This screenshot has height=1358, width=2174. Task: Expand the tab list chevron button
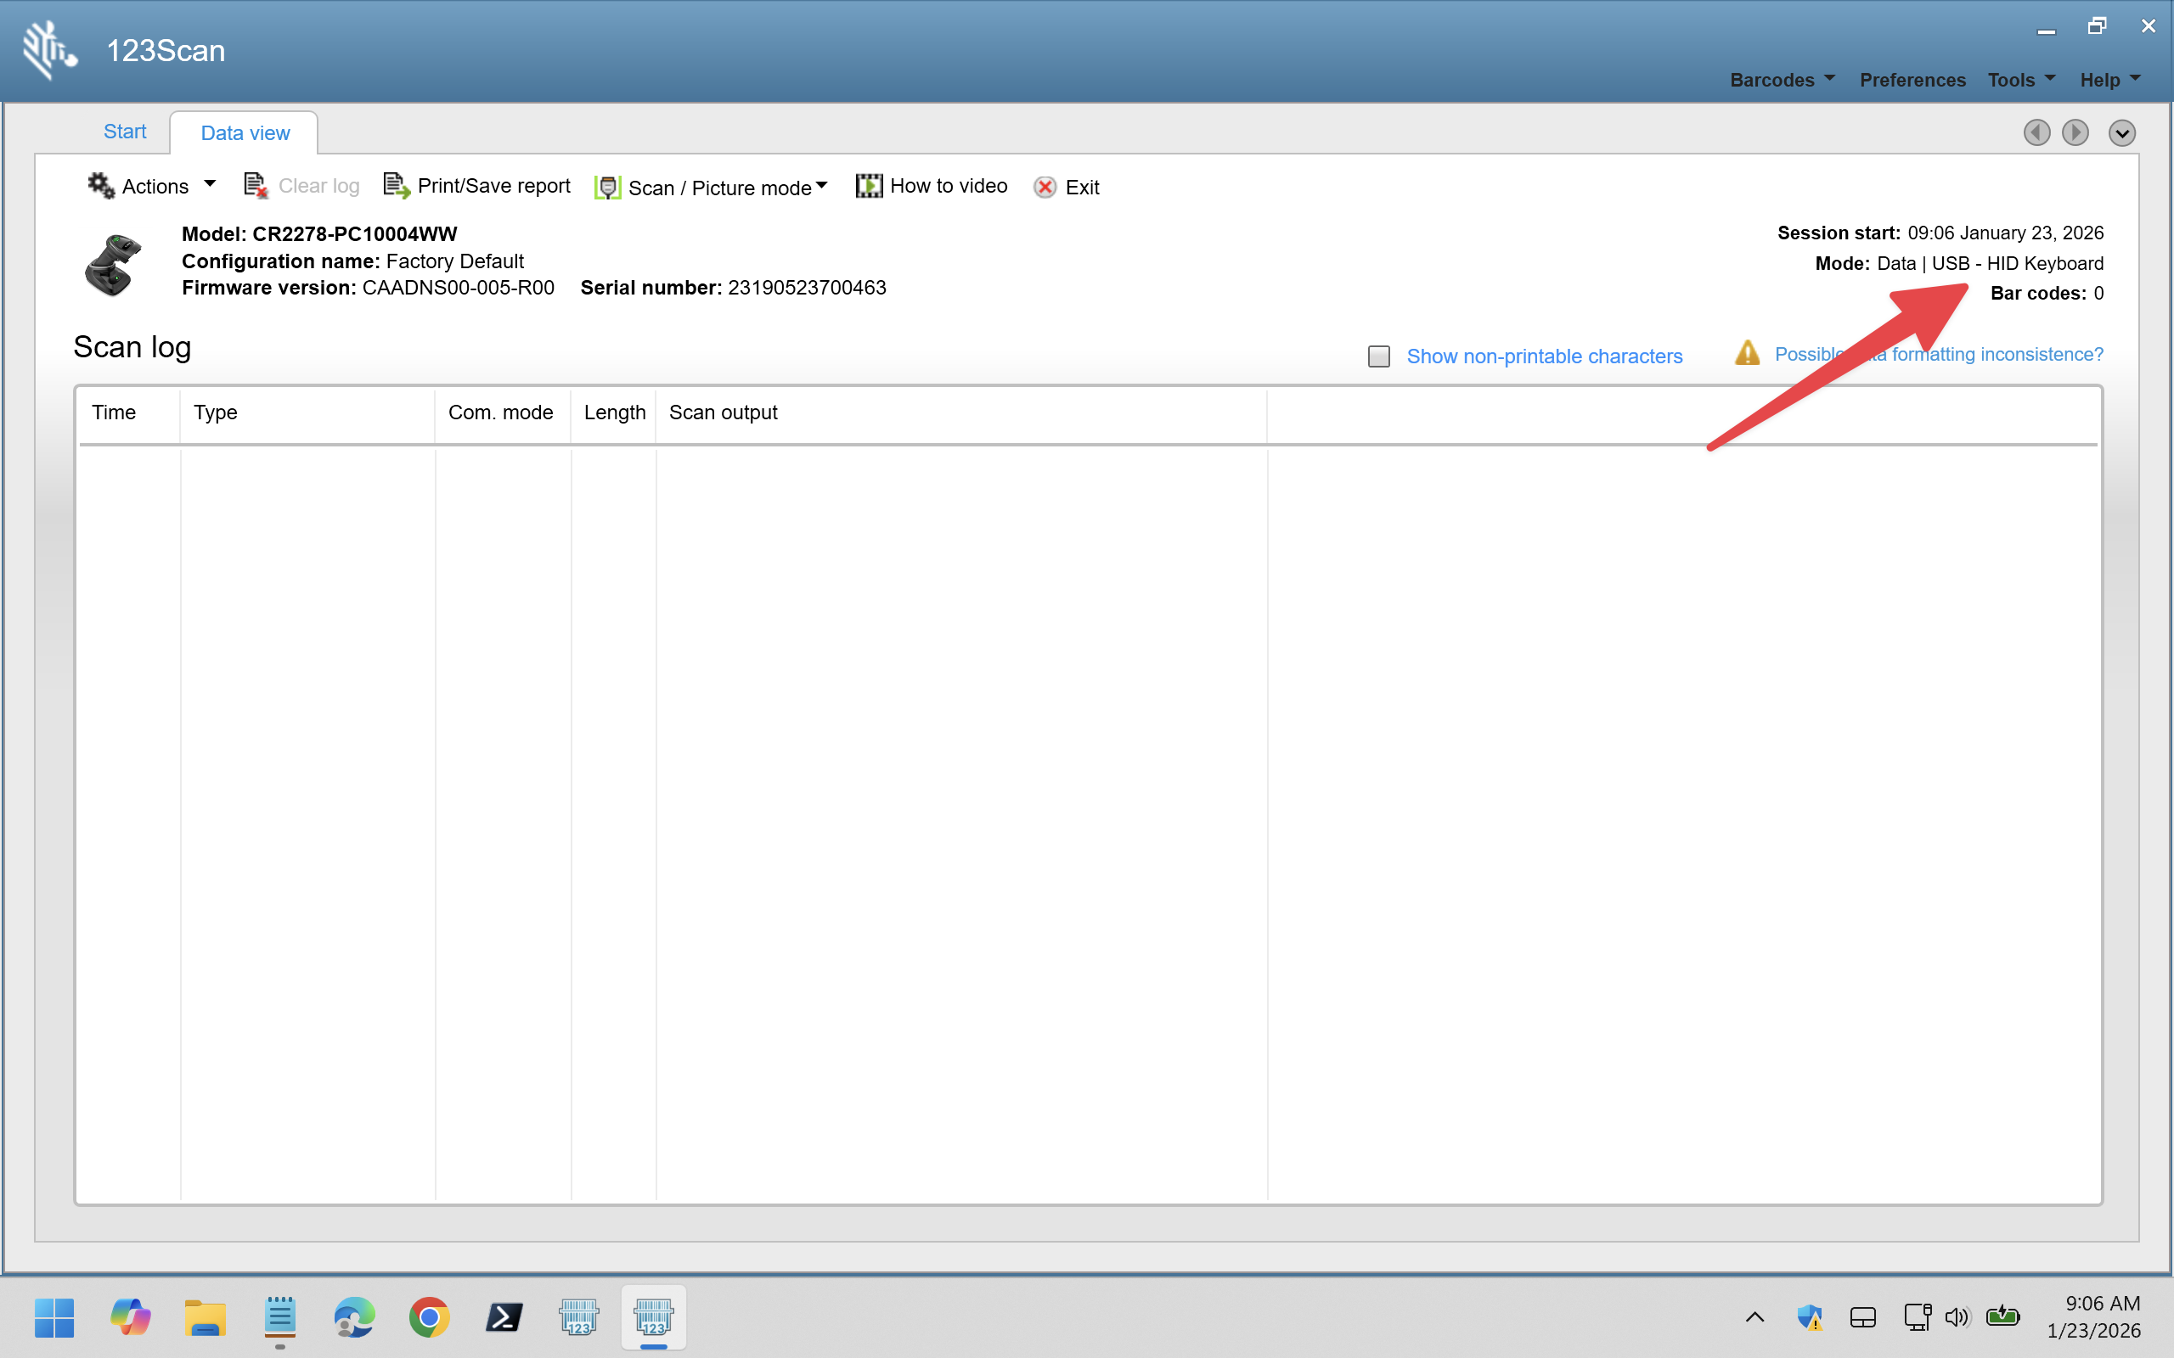[x=2122, y=133]
